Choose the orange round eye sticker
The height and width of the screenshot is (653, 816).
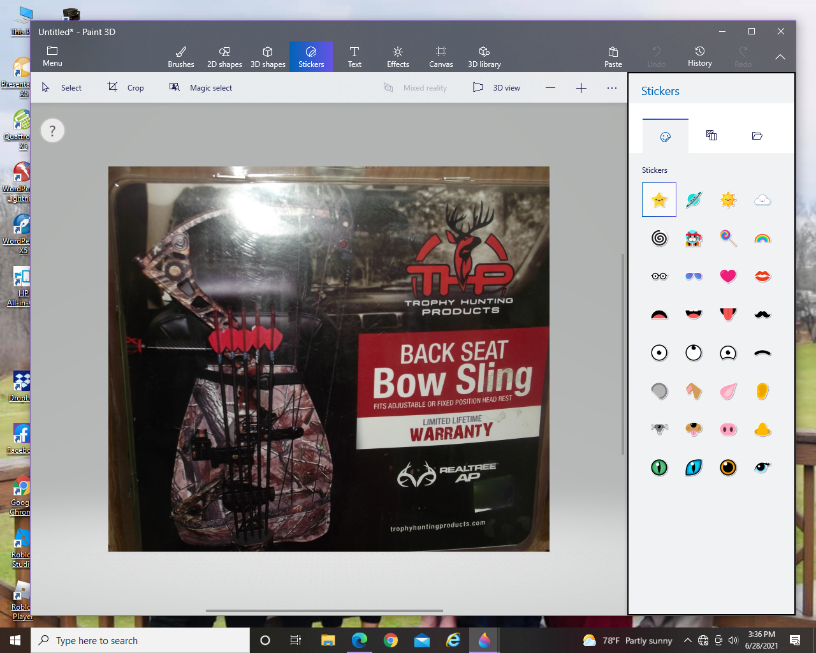click(x=728, y=467)
